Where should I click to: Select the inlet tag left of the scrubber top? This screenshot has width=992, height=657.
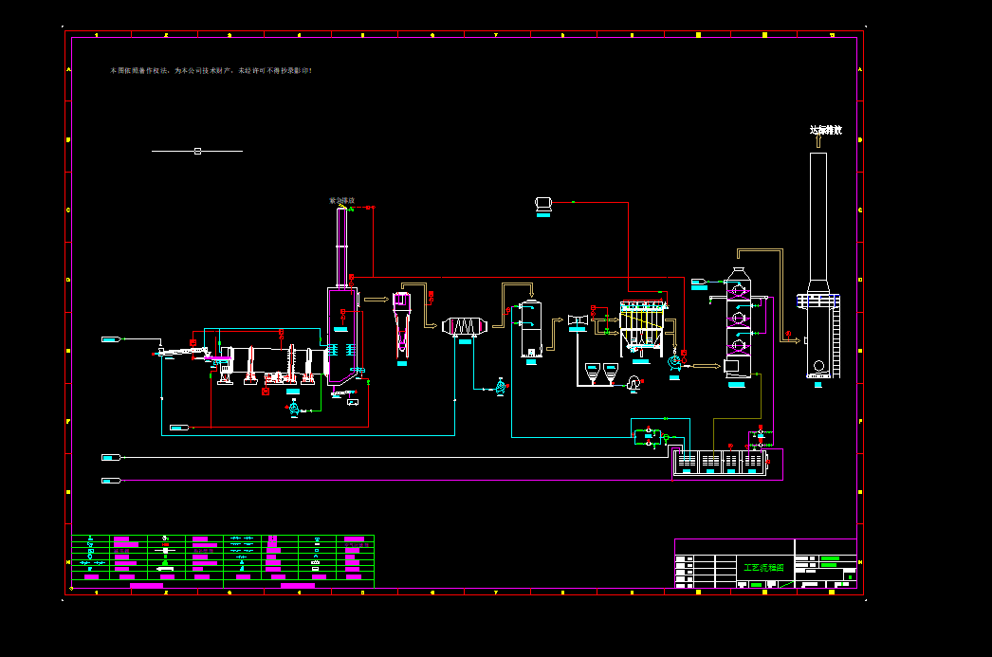(x=699, y=282)
